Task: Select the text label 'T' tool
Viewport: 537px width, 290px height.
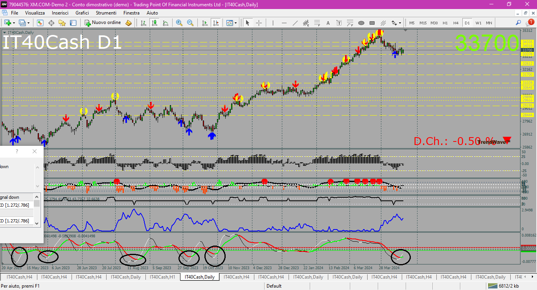Action: coord(339,23)
